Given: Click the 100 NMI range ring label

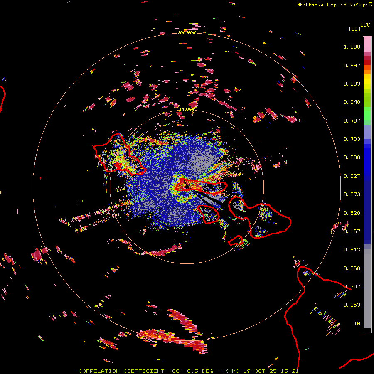Looking at the screenshot, I should [x=187, y=33].
